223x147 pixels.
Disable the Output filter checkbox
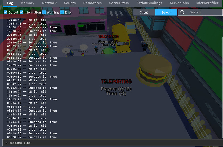coord(5,12)
